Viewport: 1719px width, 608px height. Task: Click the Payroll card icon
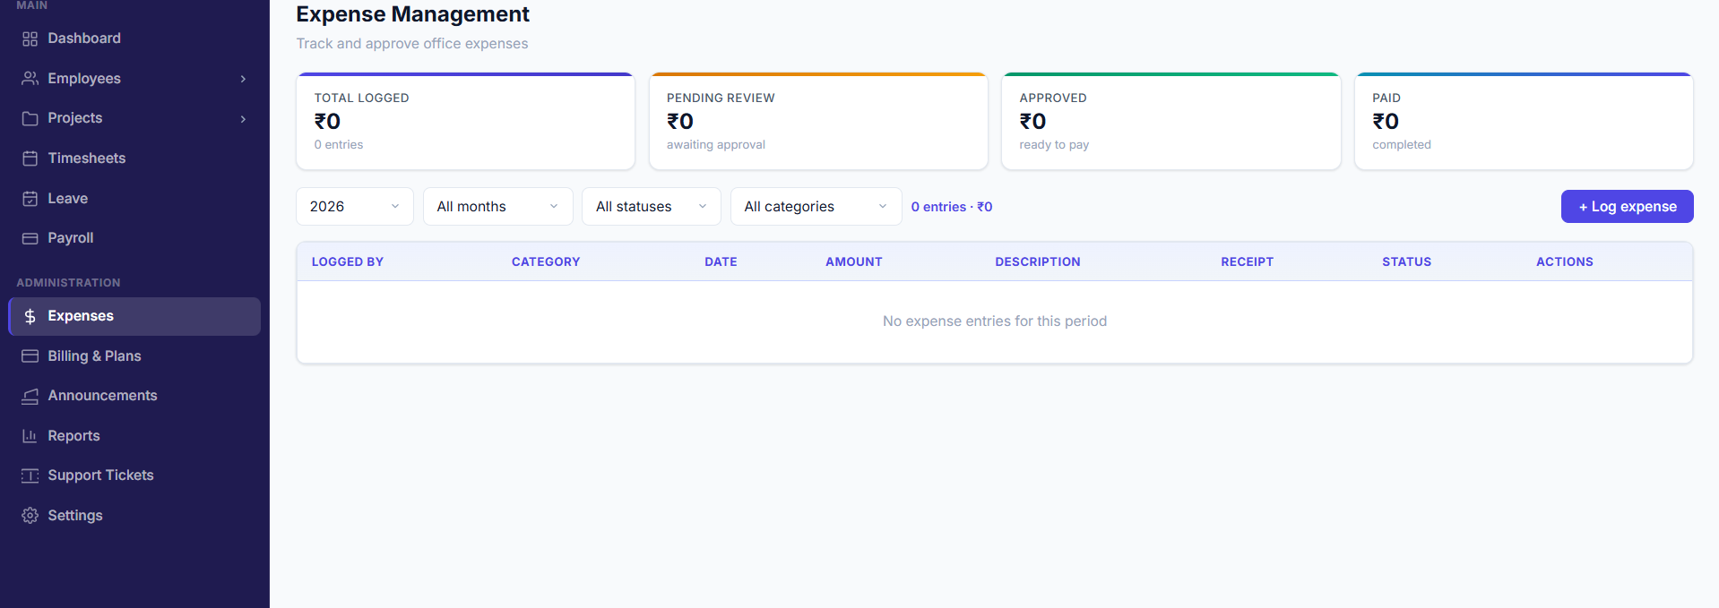(x=30, y=238)
